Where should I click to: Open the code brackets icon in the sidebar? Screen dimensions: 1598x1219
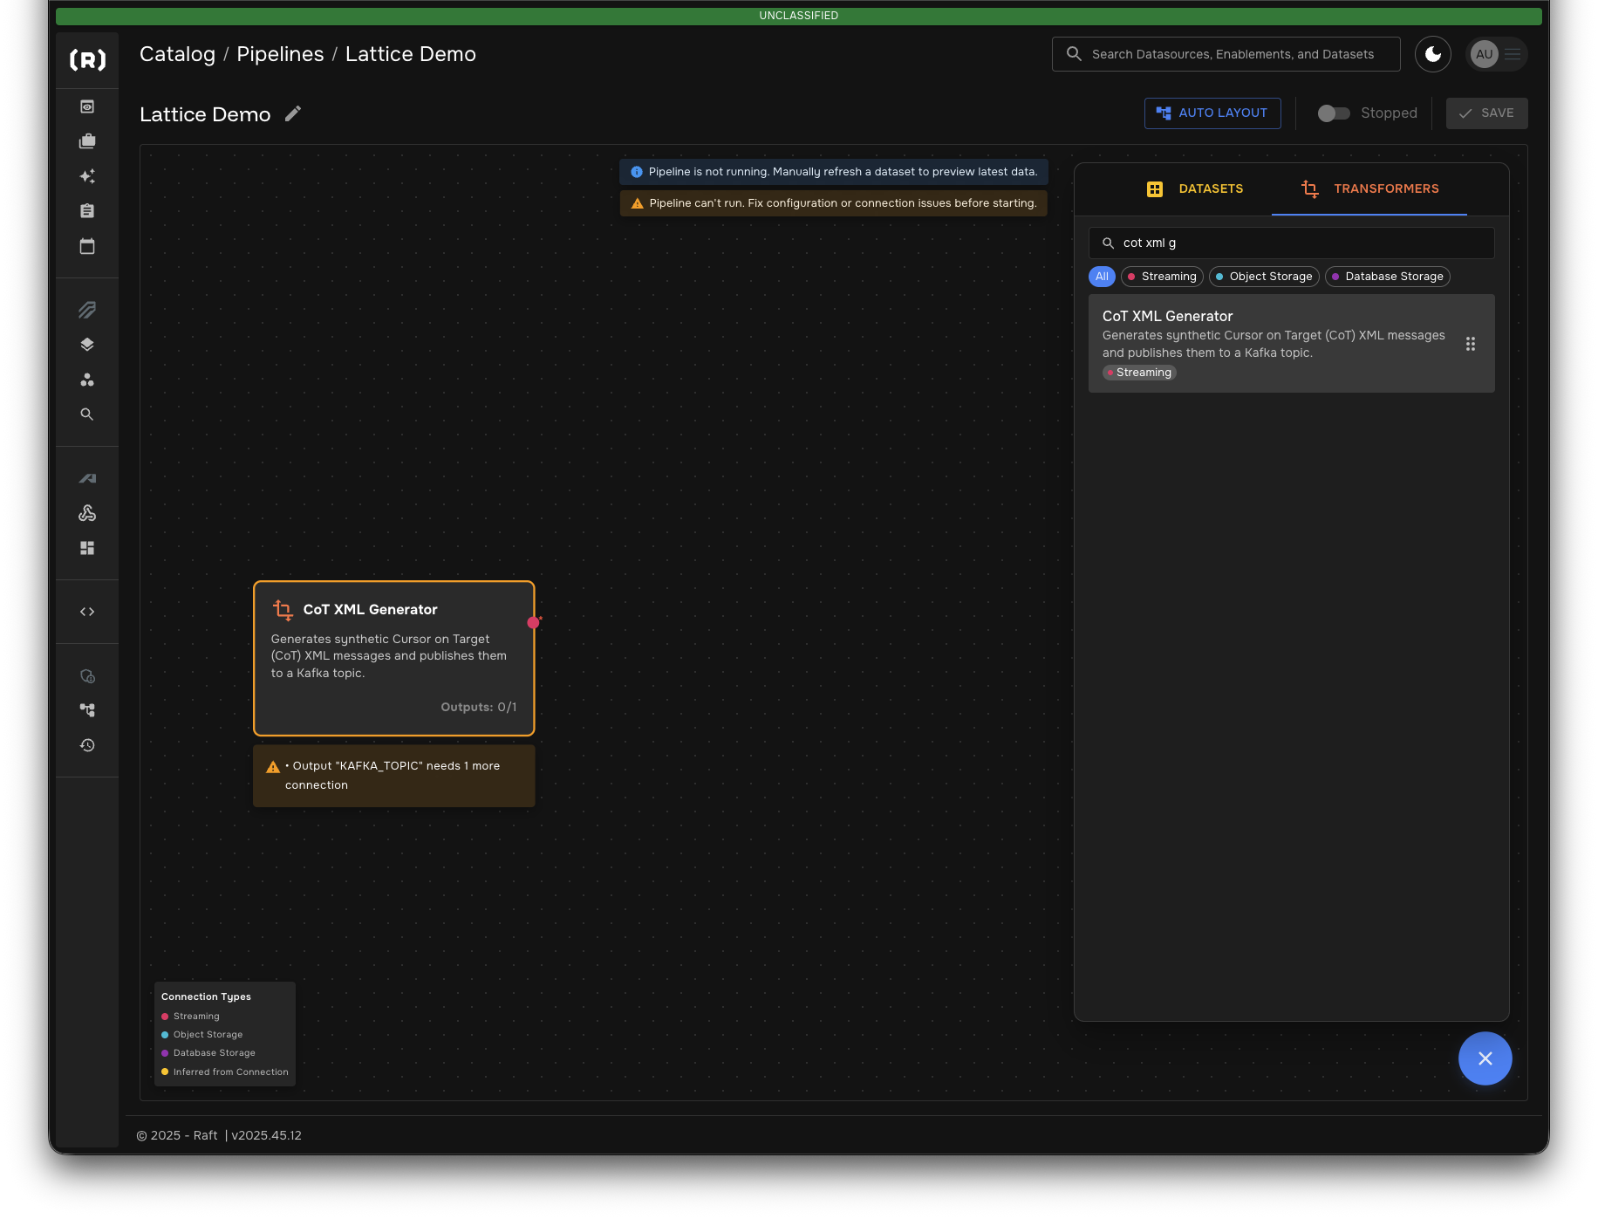coord(87,612)
